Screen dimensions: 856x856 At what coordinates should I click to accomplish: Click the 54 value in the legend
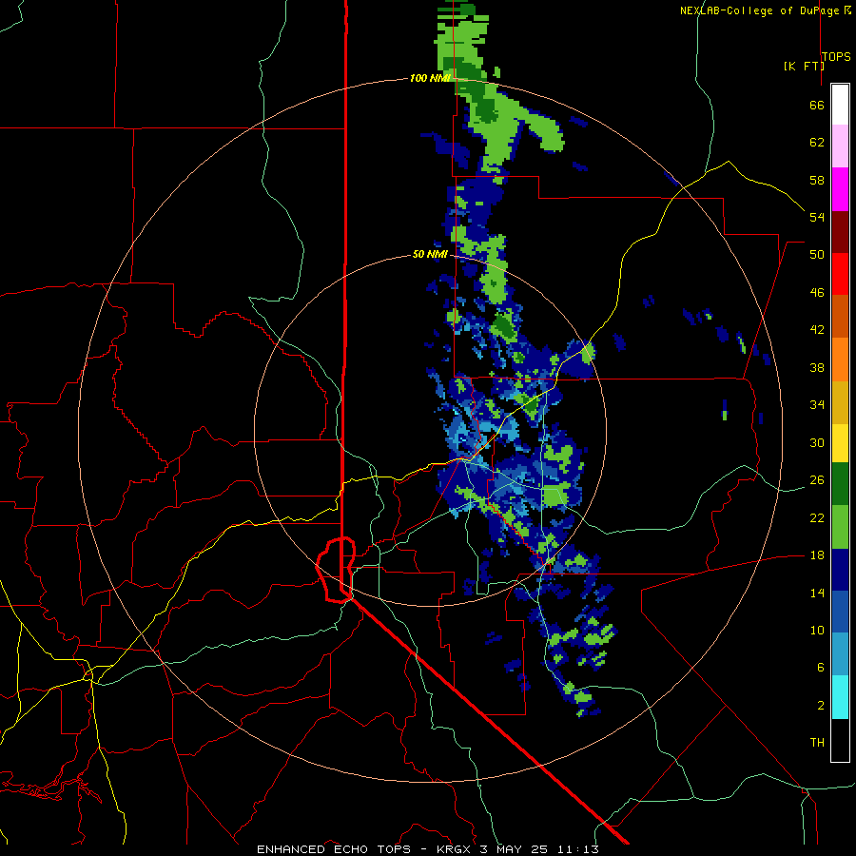(x=817, y=217)
